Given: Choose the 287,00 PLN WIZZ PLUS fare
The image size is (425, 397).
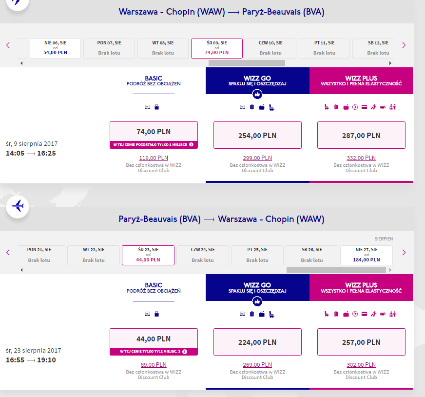Looking at the screenshot, I should tap(361, 135).
